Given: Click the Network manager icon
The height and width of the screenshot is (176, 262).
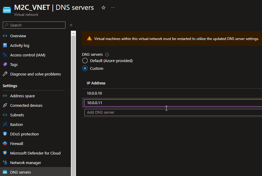Looking at the screenshot, I should (5, 163).
